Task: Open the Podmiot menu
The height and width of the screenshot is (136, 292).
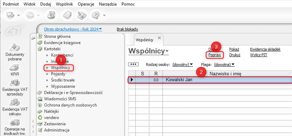Action: point(11,4)
